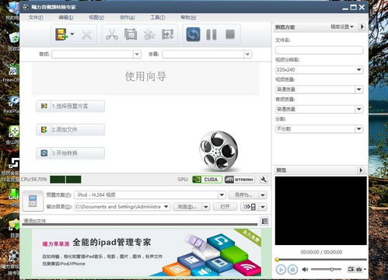Click the blue convert start icon

tap(193, 34)
